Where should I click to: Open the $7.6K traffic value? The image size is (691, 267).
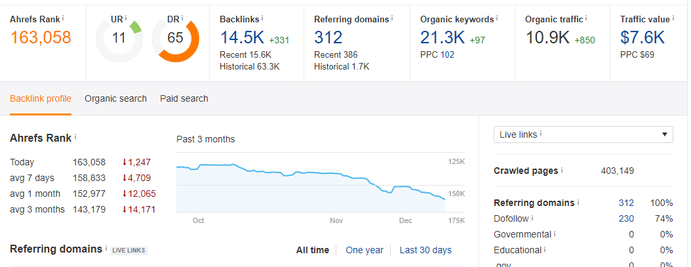(x=642, y=37)
